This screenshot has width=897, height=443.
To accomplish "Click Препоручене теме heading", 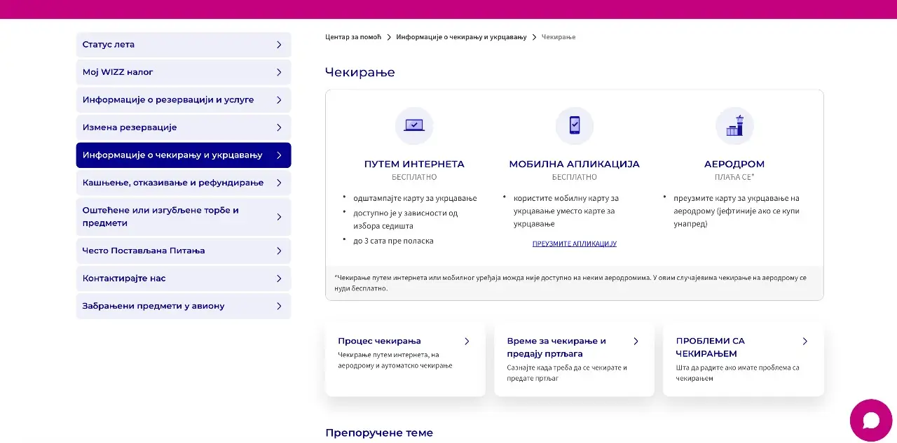I will 379,433.
